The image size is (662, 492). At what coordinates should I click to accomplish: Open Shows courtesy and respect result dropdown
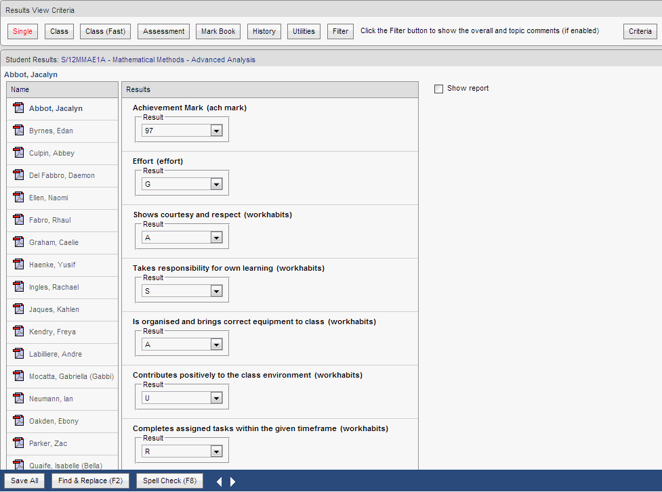[x=217, y=238]
